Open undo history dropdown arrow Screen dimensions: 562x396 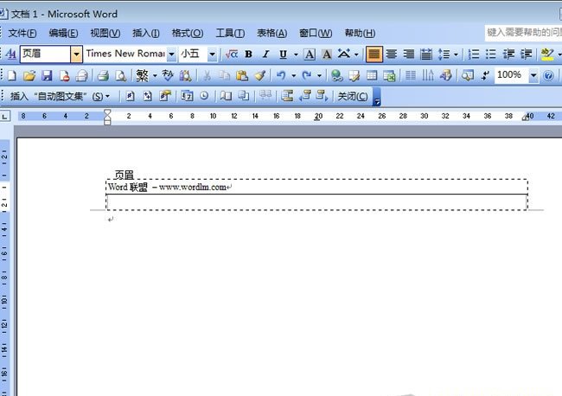pyautogui.click(x=294, y=75)
